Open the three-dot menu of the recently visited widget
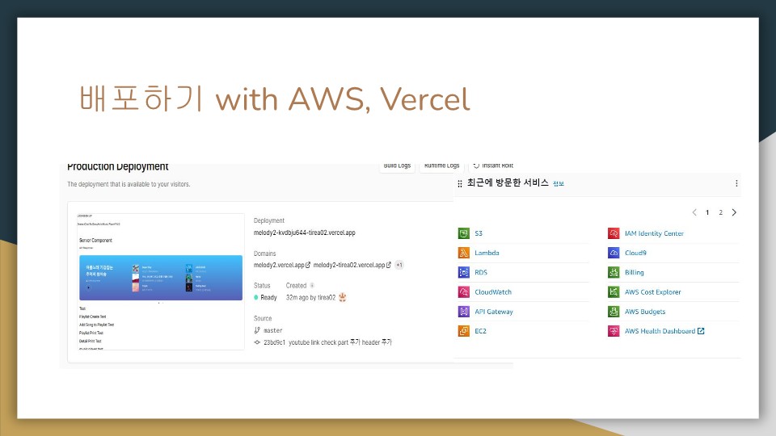 (x=736, y=183)
